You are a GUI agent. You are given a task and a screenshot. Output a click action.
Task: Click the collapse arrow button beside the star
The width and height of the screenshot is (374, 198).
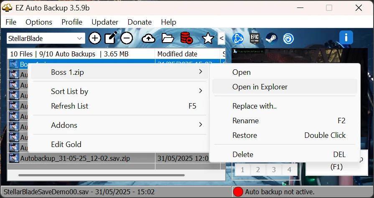(221, 38)
